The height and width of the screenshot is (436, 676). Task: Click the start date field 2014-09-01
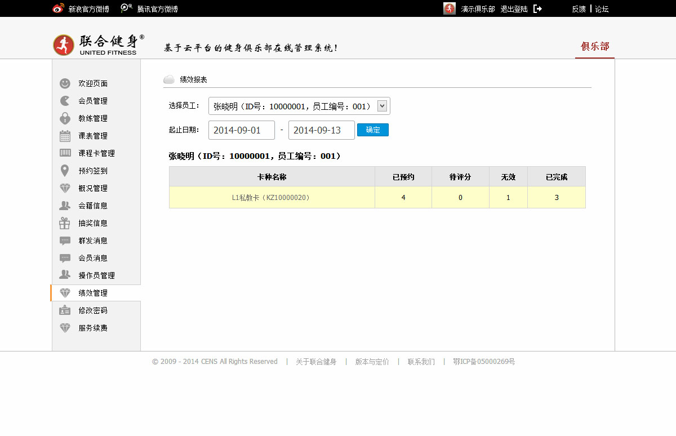point(241,130)
